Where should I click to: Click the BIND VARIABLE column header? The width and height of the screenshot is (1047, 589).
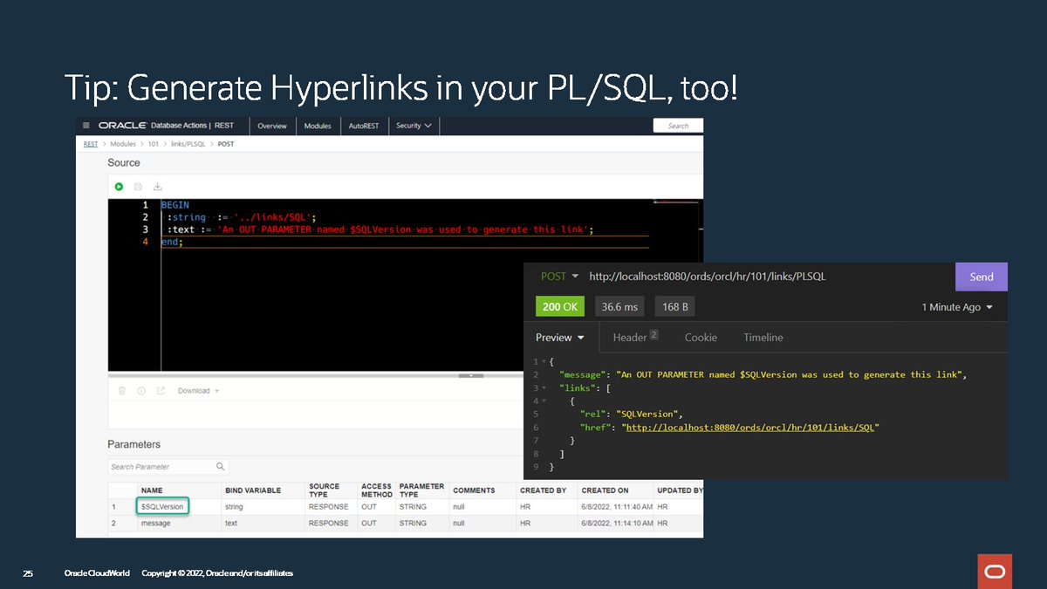pos(253,490)
